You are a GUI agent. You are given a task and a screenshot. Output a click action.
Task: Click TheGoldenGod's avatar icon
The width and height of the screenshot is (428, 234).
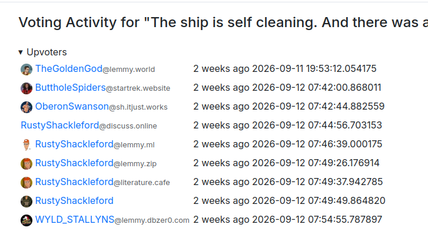(x=26, y=70)
